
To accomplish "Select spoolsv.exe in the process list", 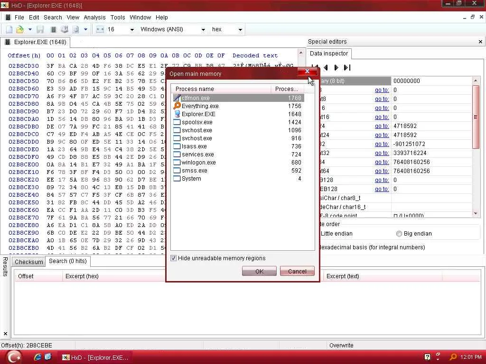I will [238, 122].
